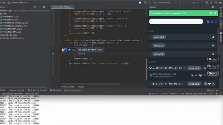
Task: Click prod.v1.1 chip on agent ip-172-31-41-219
Action: pyautogui.click(x=194, y=84)
